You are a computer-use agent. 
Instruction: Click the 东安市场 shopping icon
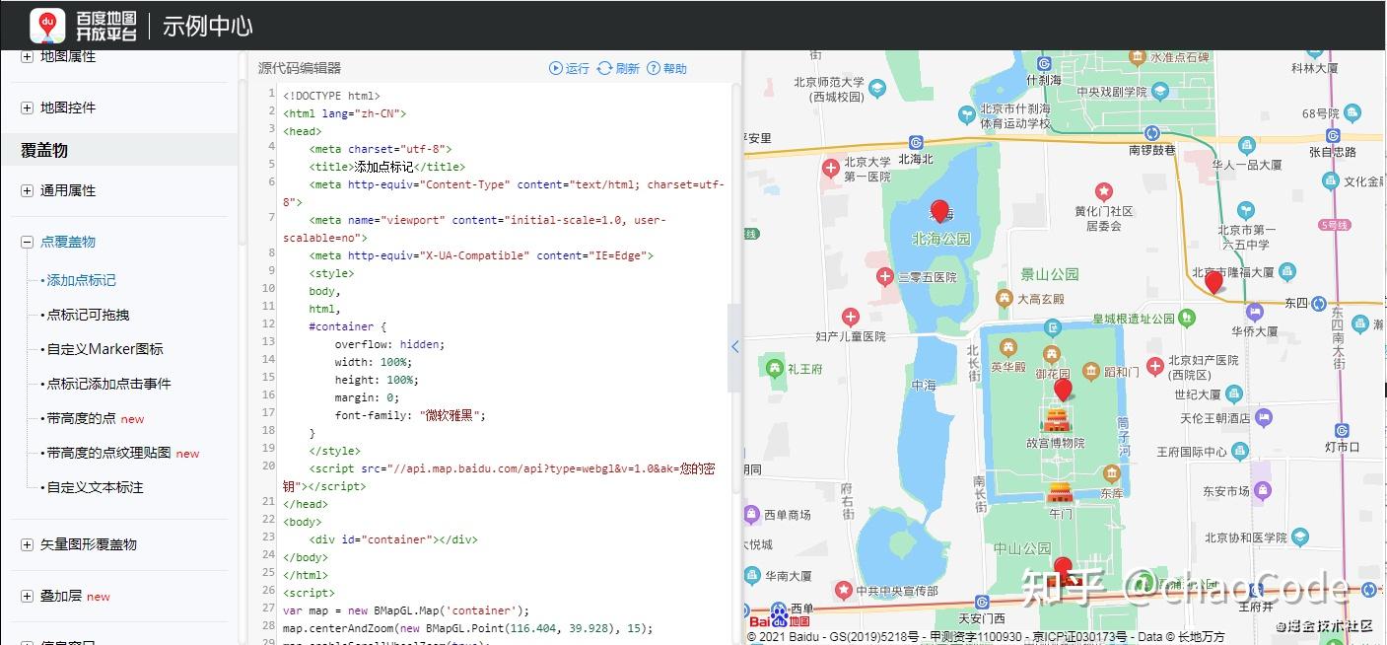[1265, 490]
